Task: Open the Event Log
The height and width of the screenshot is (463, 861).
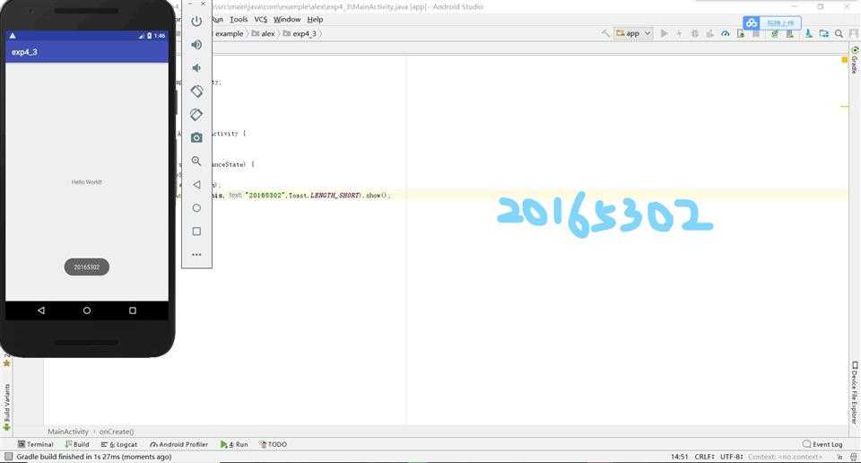Action: 822,444
